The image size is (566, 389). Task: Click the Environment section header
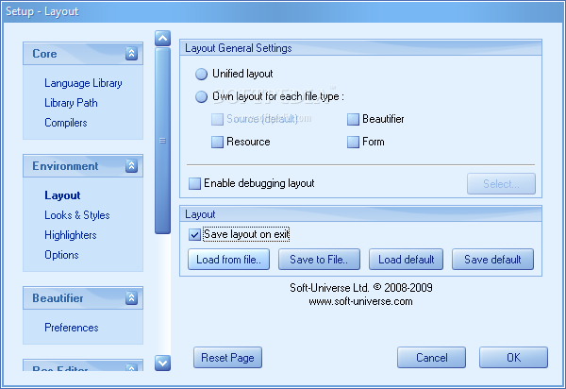83,166
